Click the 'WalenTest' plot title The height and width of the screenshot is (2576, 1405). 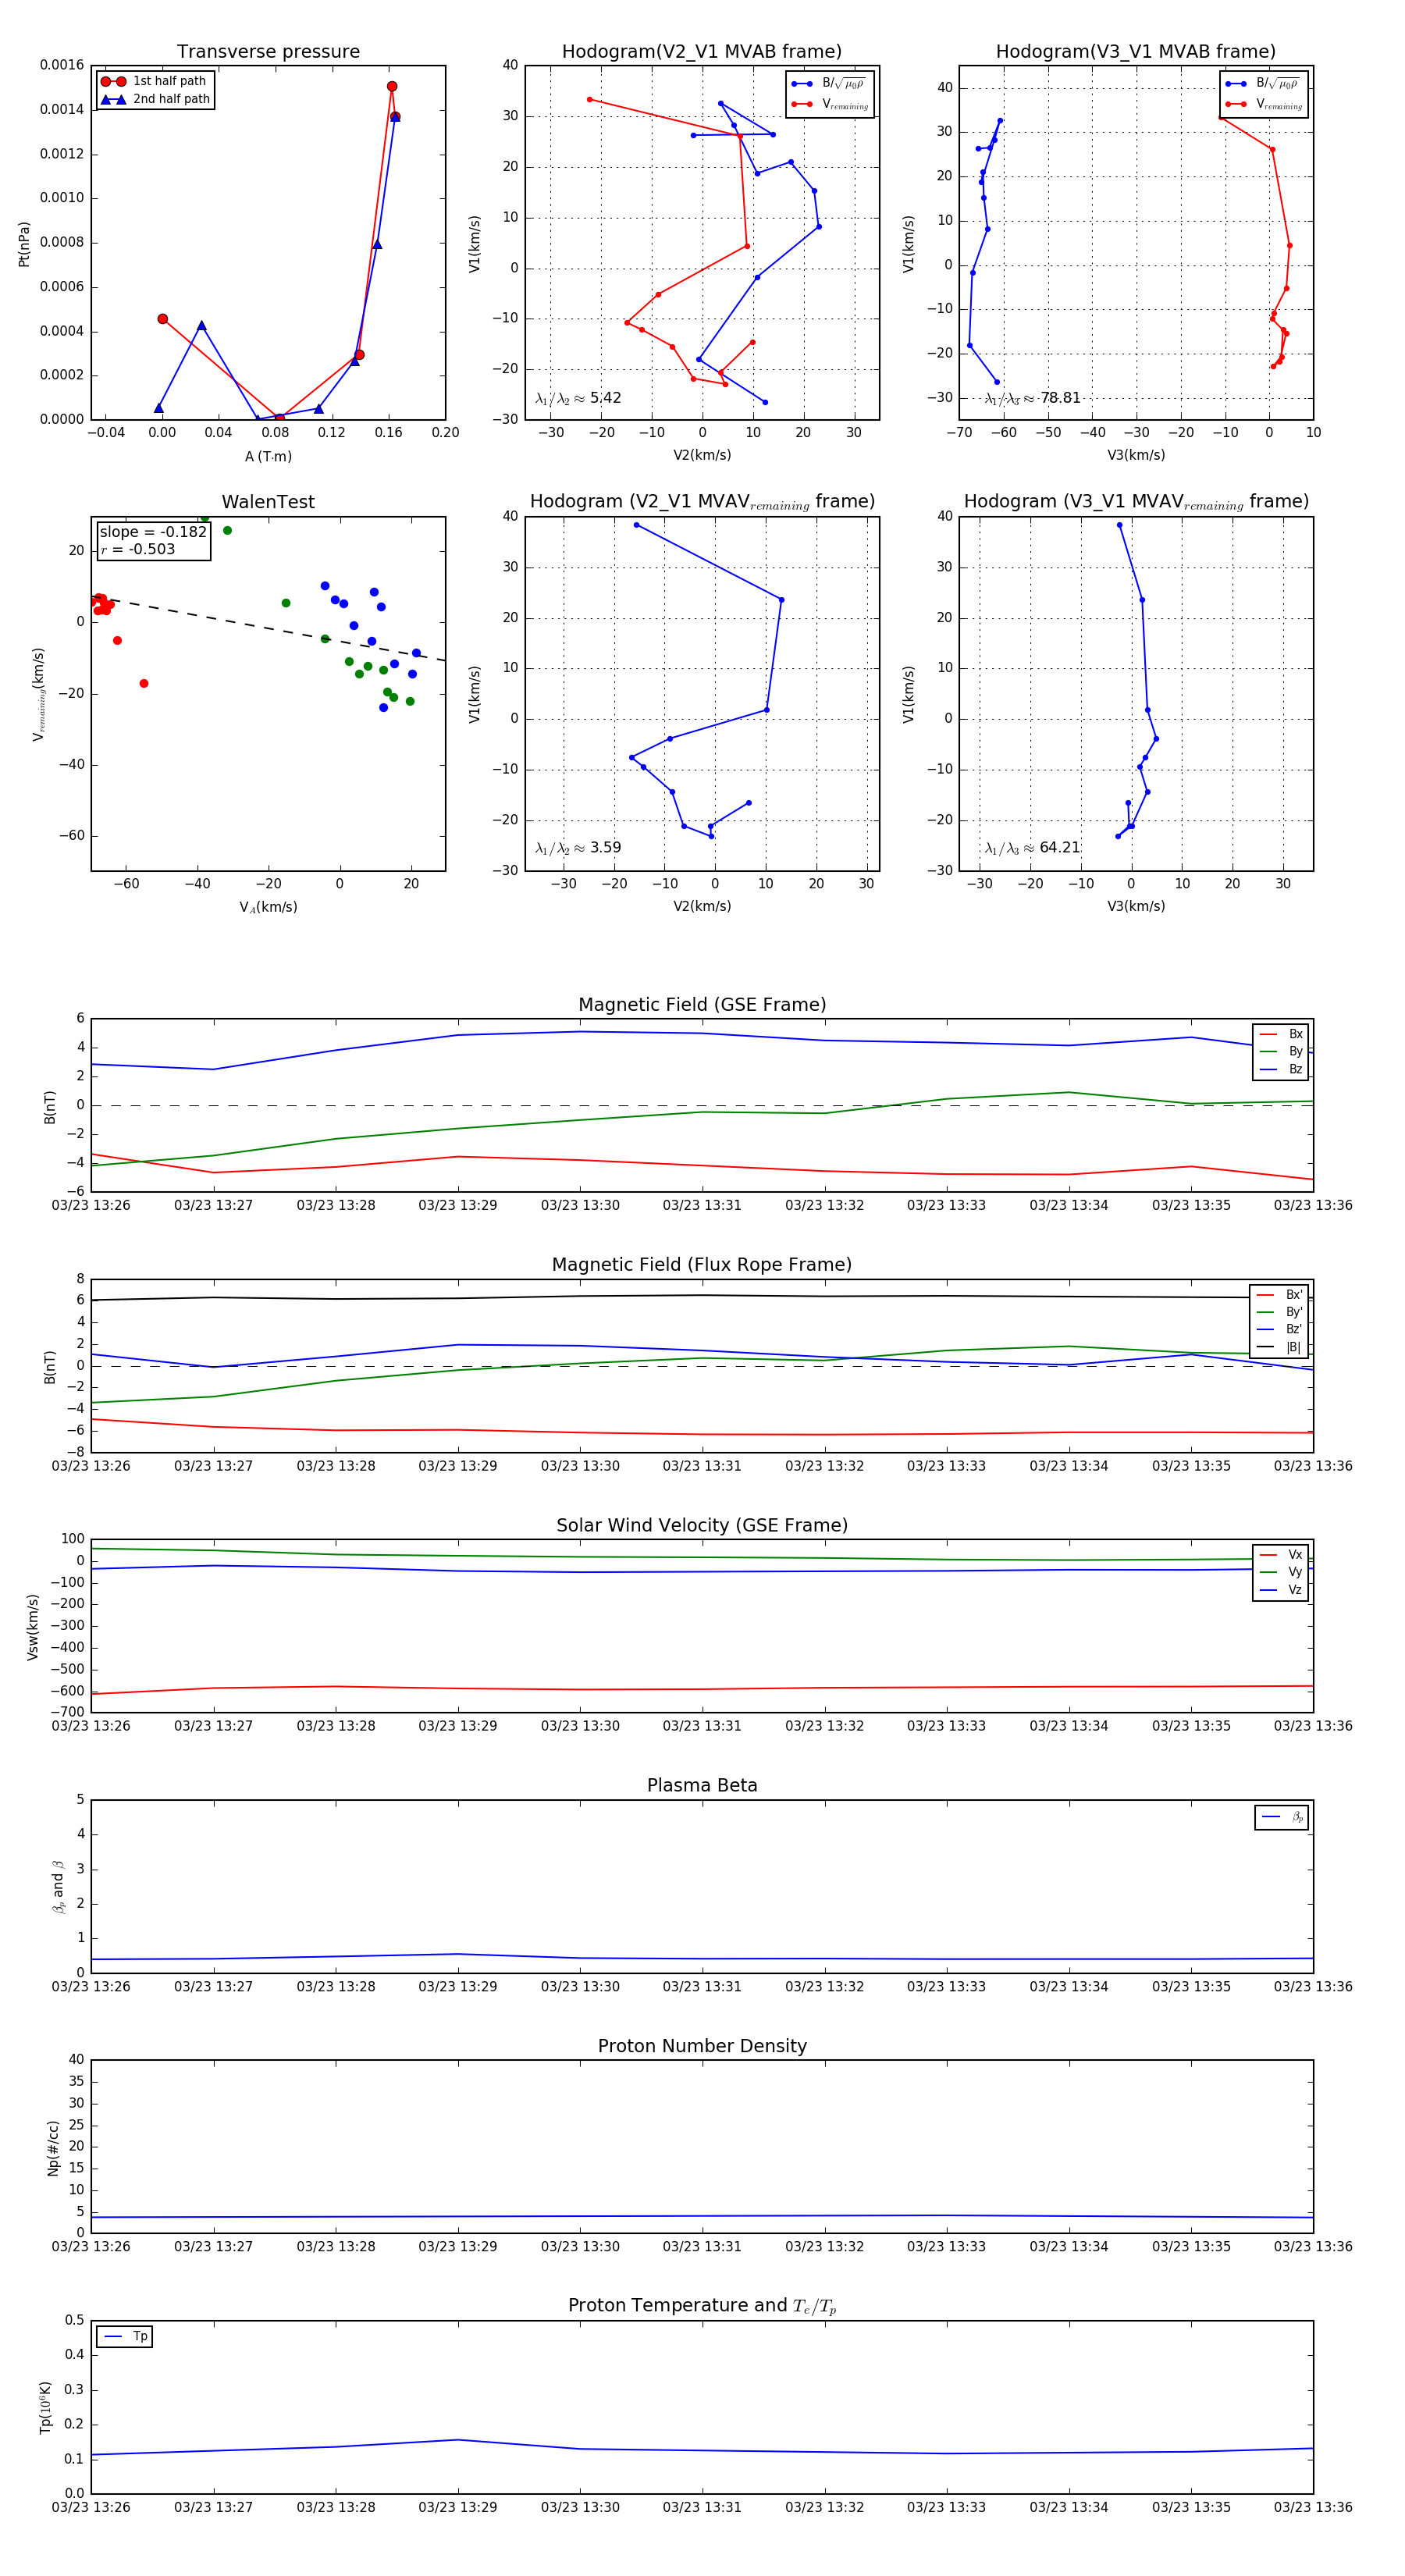(268, 502)
